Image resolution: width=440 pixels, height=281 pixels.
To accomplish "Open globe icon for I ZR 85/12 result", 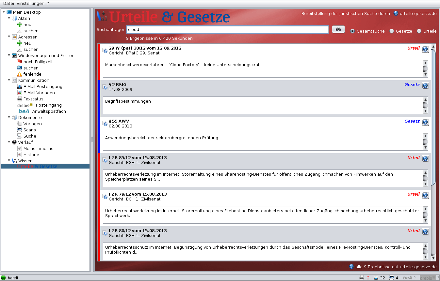I will pos(425,159).
